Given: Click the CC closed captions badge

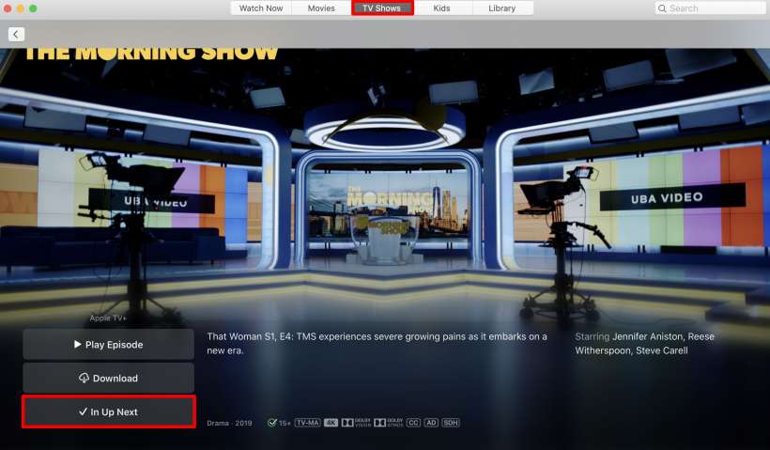Looking at the screenshot, I should 413,423.
